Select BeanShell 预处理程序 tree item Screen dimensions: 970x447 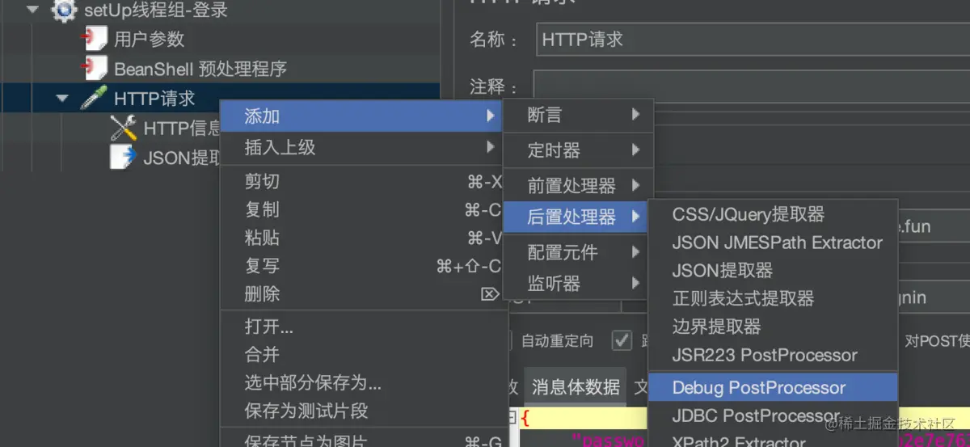click(x=200, y=69)
